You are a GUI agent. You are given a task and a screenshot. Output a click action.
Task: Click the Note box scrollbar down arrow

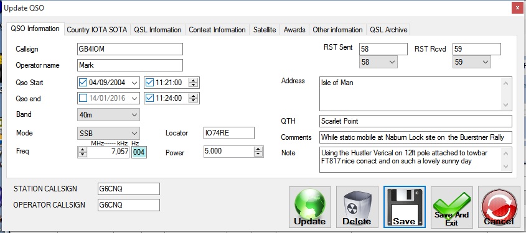506,167
